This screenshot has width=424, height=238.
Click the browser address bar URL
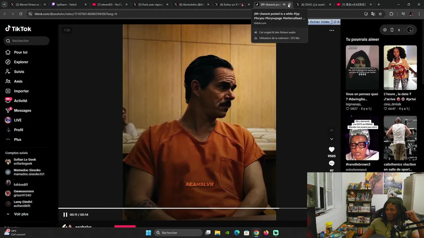pyautogui.click(x=76, y=14)
